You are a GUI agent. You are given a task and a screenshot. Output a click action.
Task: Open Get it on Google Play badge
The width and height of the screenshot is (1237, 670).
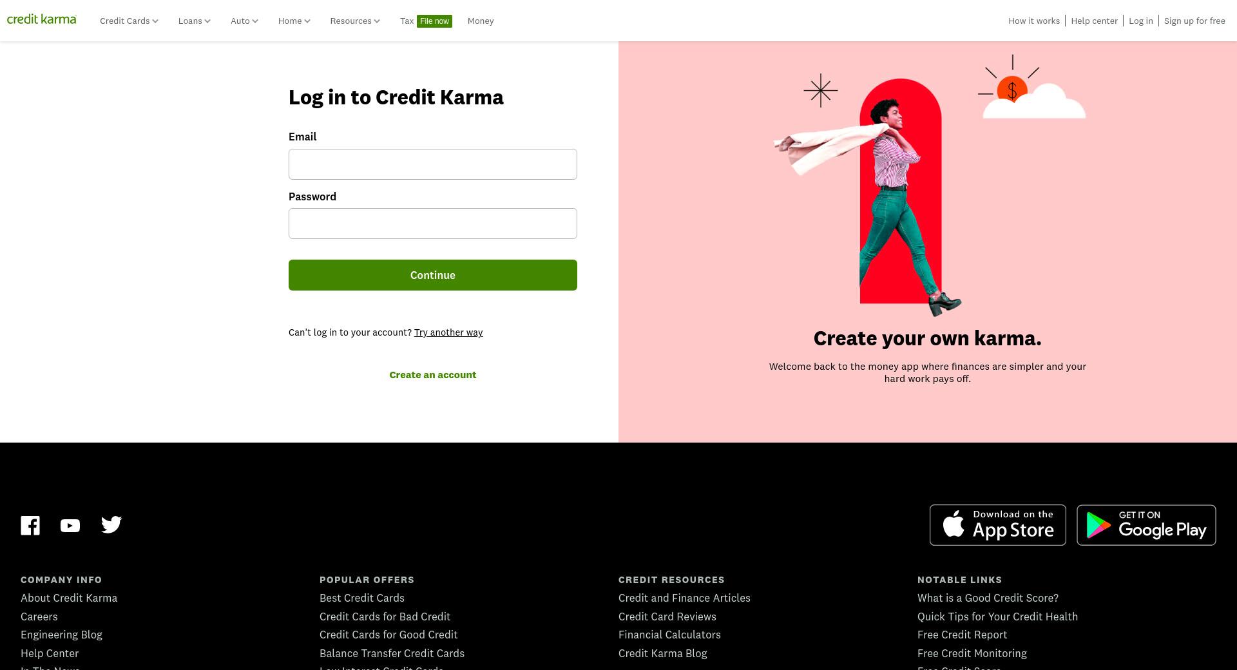coord(1146,525)
